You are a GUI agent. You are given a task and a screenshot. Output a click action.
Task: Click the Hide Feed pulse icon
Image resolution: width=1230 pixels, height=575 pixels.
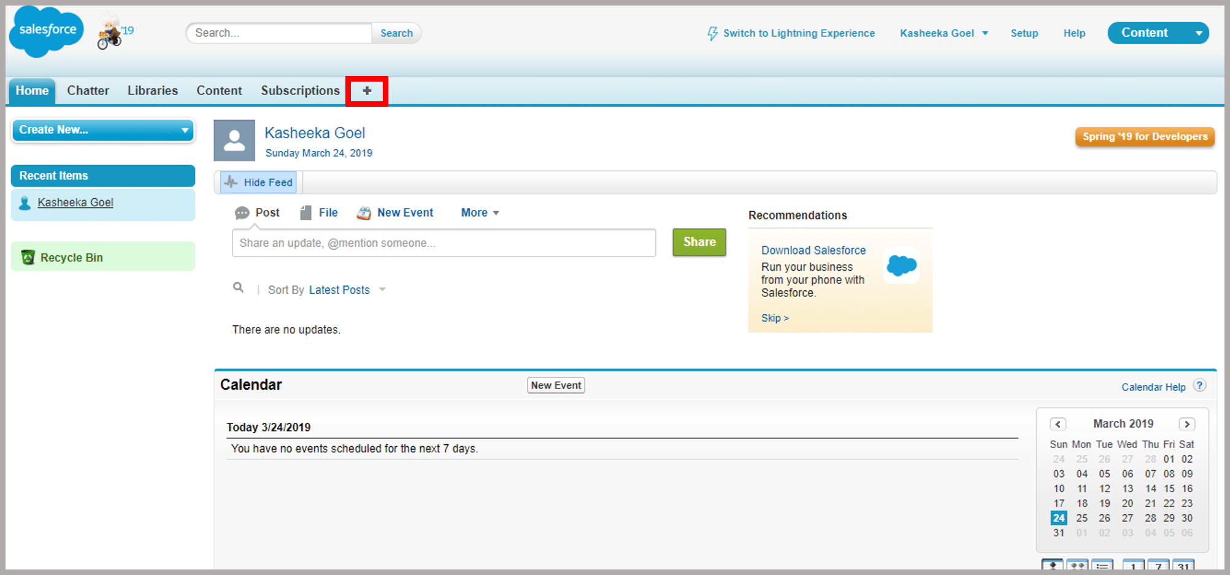point(231,182)
